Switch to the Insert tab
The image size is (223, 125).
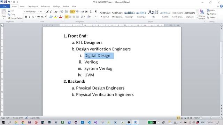point(22,6)
